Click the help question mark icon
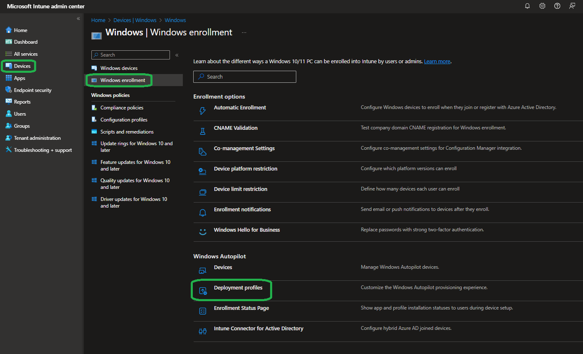 click(557, 6)
